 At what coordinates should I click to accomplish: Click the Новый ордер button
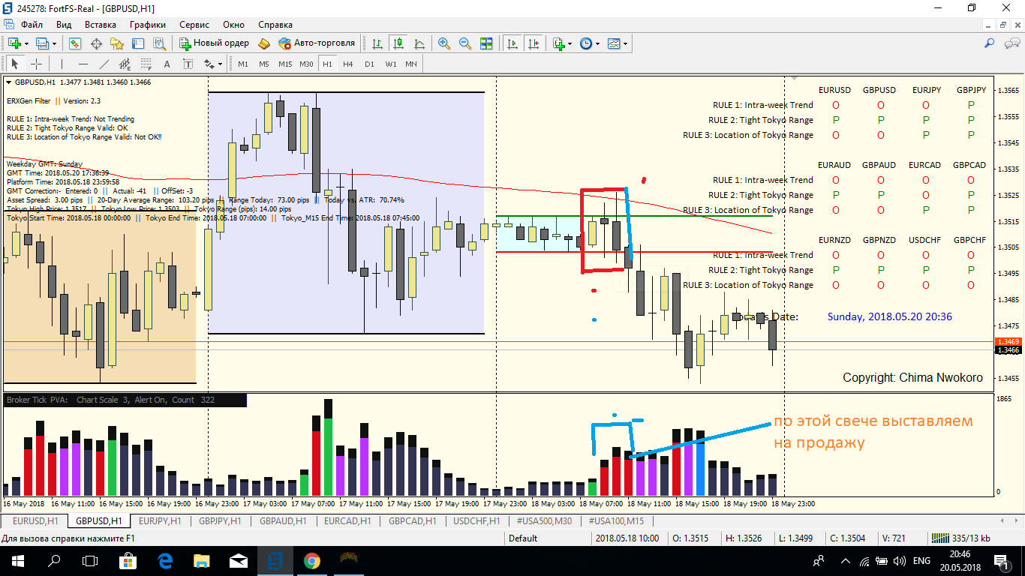click(214, 43)
